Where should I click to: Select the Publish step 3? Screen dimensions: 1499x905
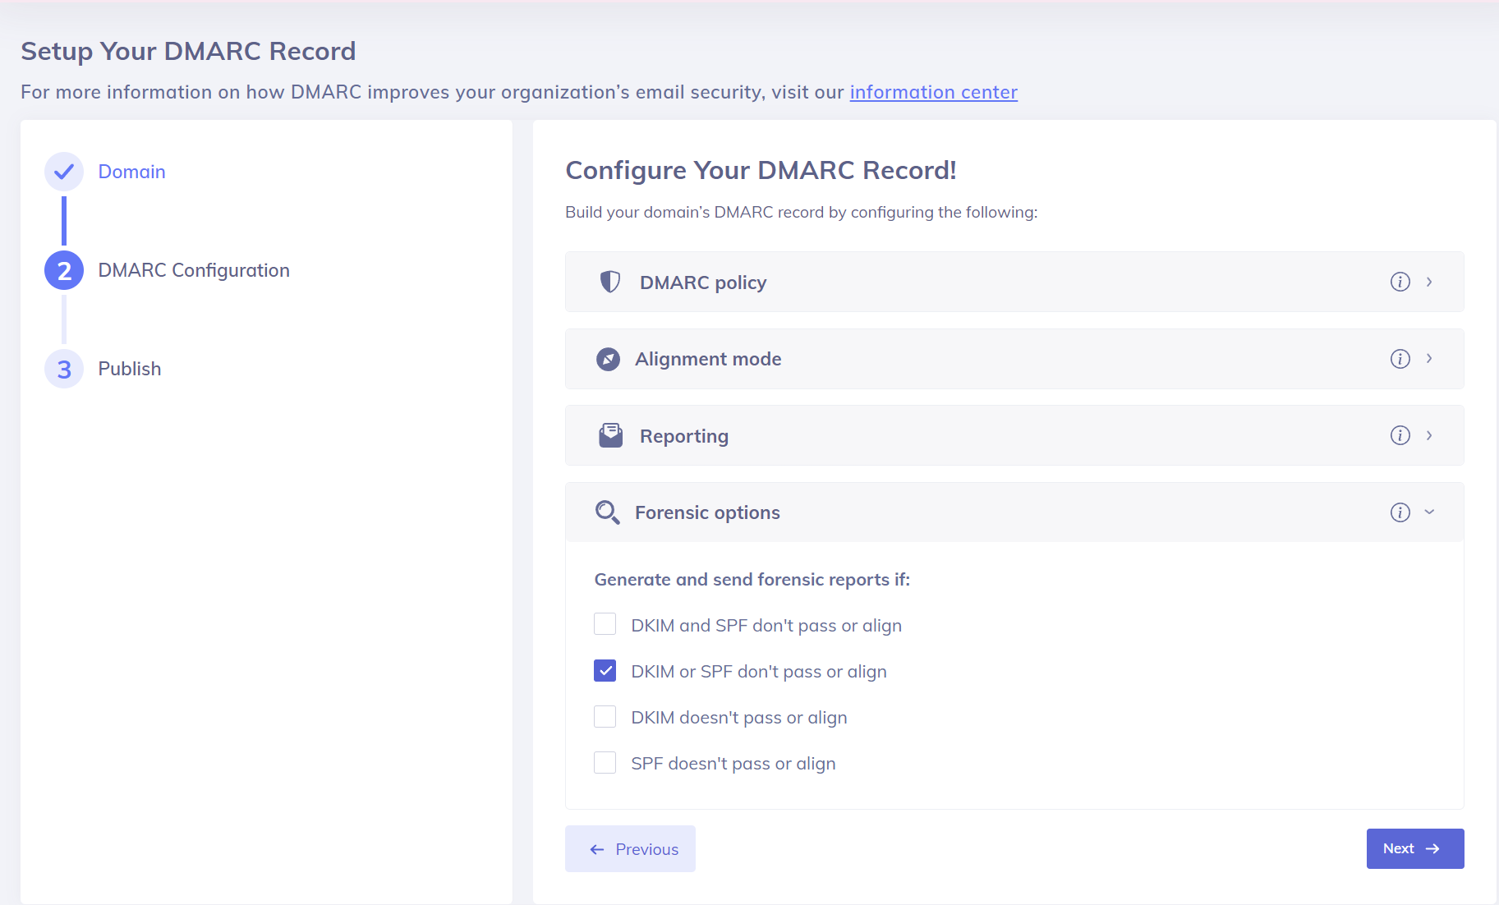[129, 369]
